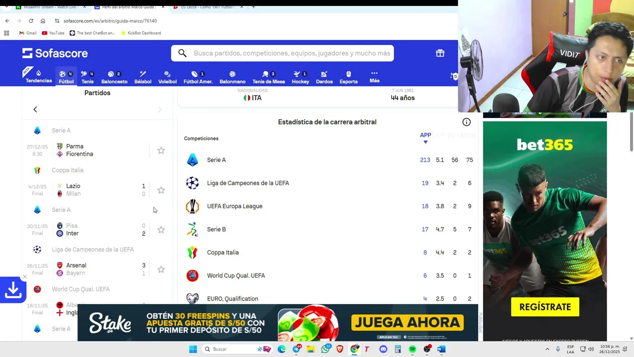Open World Cup Qual. UEFA header in Partidos
634x357 pixels.
click(81, 289)
